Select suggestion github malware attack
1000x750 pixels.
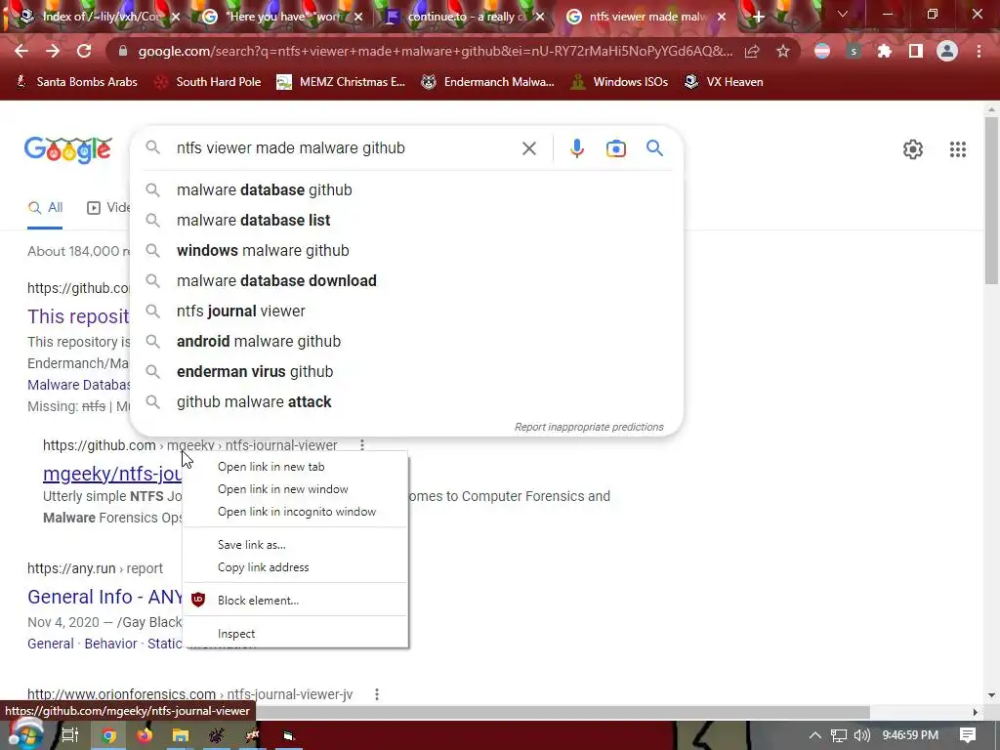point(406,401)
